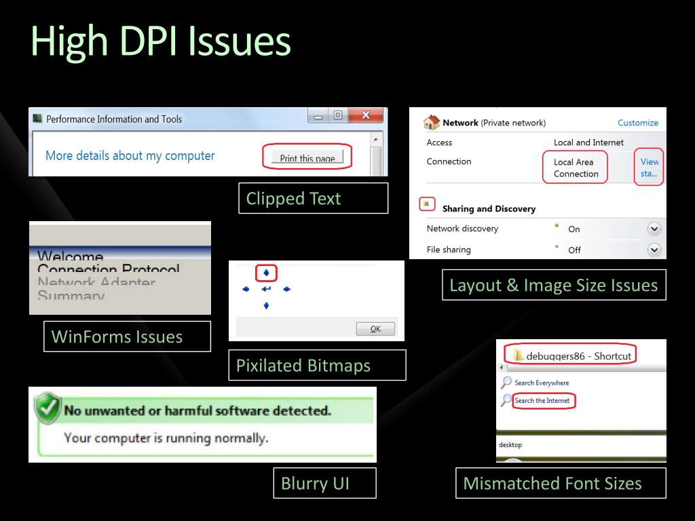Click the blue down arrow bitmap

point(266,305)
